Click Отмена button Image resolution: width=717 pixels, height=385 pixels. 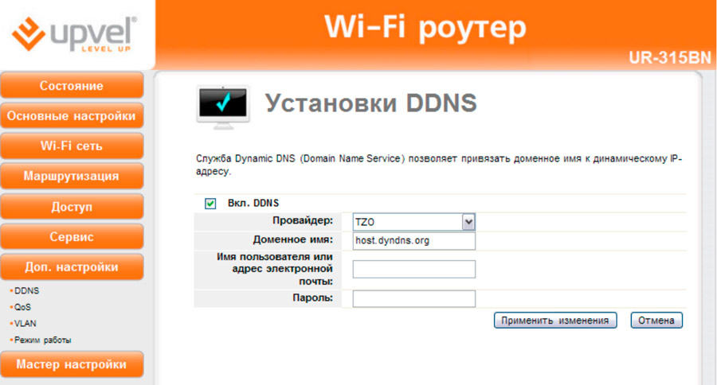point(656,320)
